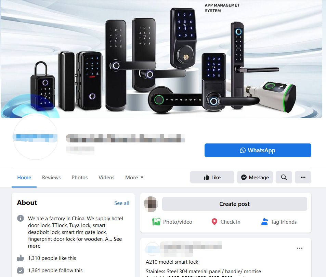The height and width of the screenshot is (277, 326).
Task: Switch to the Reviews tab
Action: 51,178
